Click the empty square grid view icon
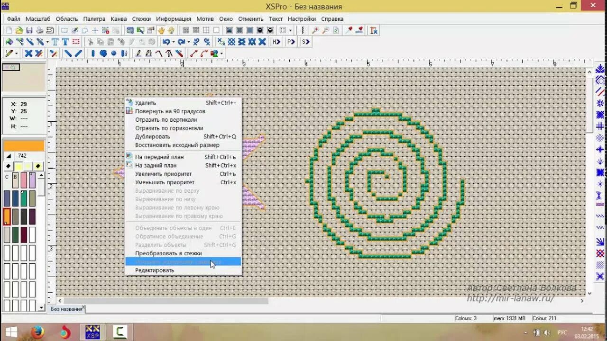This screenshot has height=341, width=607. pyautogui.click(x=216, y=30)
